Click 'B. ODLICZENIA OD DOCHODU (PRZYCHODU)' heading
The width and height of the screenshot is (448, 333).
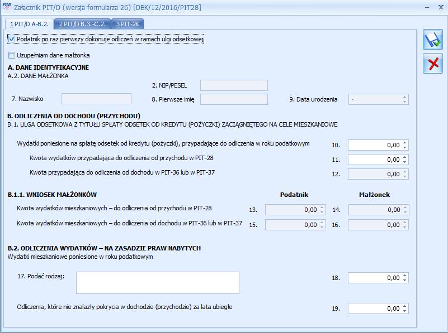pyautogui.click(x=74, y=116)
